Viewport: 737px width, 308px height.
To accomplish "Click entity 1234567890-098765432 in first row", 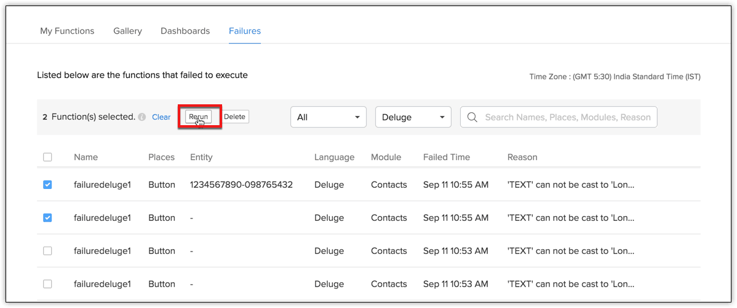I will tap(241, 185).
